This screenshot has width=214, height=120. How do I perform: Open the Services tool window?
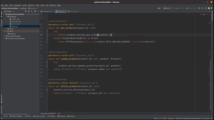[71, 116]
